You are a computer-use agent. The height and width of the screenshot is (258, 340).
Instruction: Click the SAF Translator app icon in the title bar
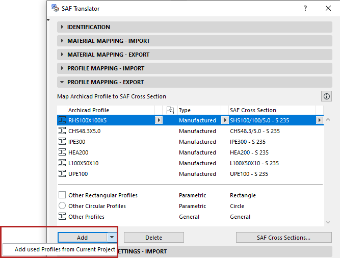point(55,8)
